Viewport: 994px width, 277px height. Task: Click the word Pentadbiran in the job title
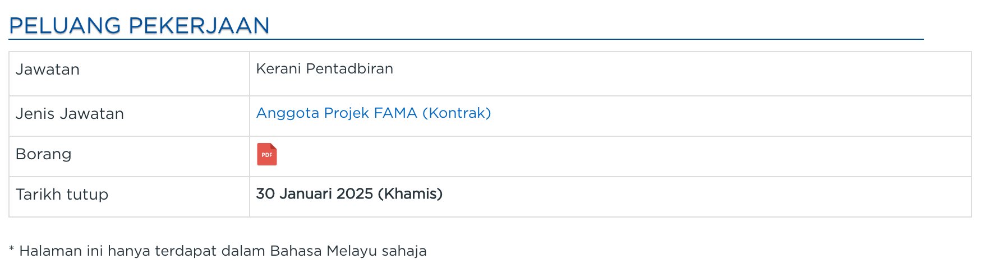[x=349, y=69]
